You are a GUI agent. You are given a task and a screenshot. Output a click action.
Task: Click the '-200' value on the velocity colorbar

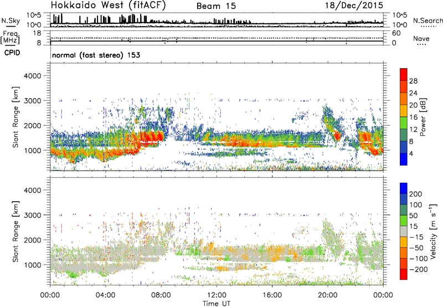(x=418, y=269)
